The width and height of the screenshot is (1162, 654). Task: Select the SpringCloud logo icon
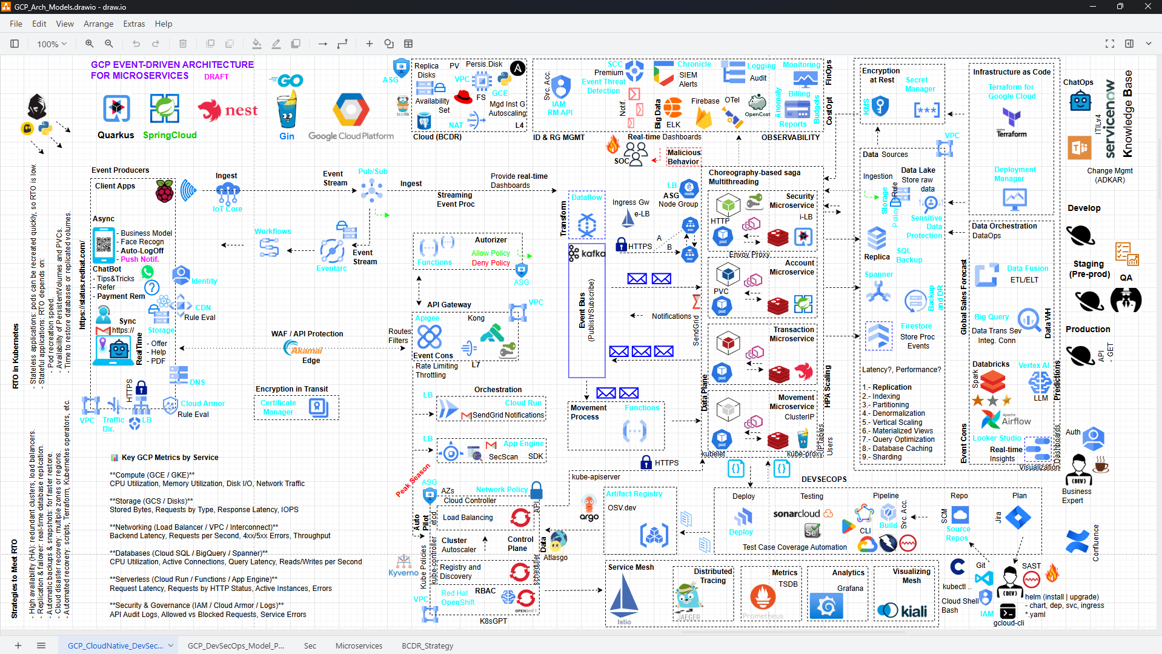165,109
